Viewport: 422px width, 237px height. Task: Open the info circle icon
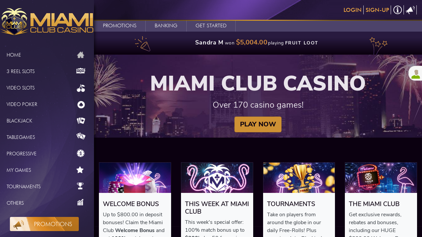pyautogui.click(x=398, y=10)
